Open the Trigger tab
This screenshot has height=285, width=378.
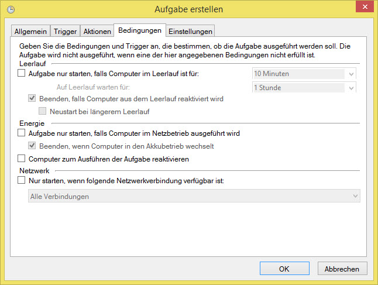click(x=66, y=31)
